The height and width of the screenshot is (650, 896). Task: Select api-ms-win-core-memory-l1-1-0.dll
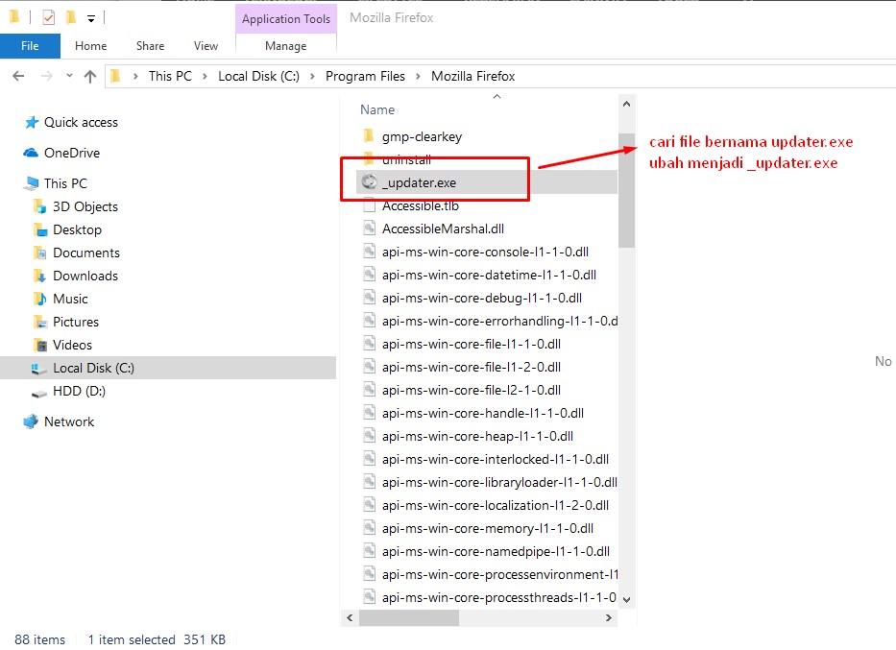click(488, 528)
